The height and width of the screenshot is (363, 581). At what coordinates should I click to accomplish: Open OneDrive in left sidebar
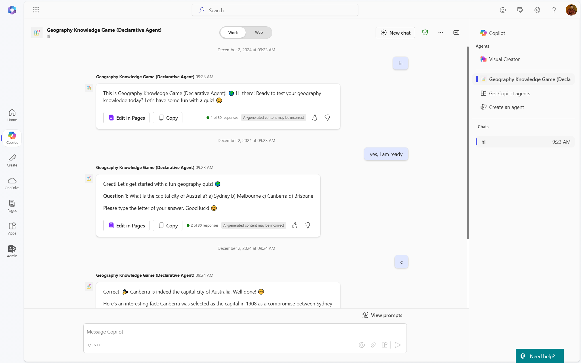click(x=12, y=183)
